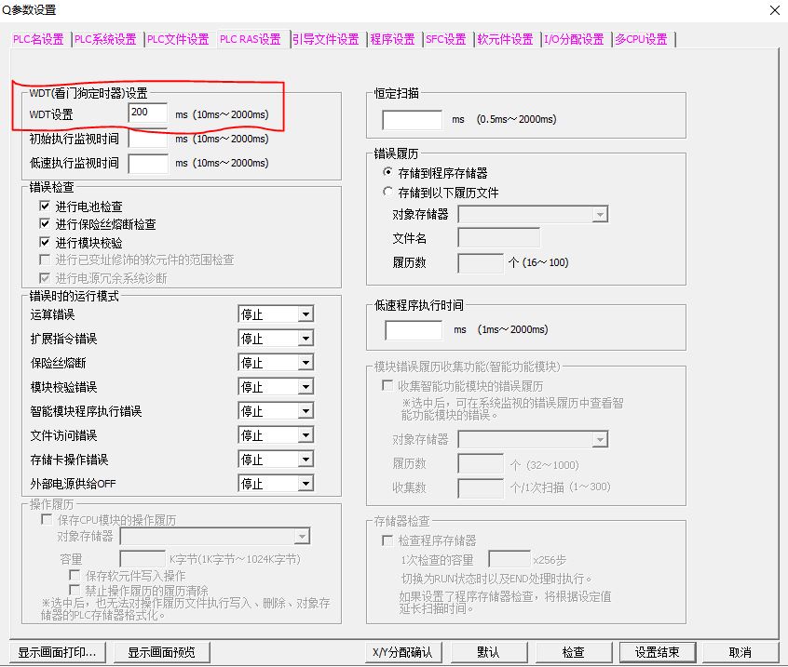This screenshot has height=667, width=788.
Task: Open the I/O分配设置 tab
Action: (x=574, y=39)
